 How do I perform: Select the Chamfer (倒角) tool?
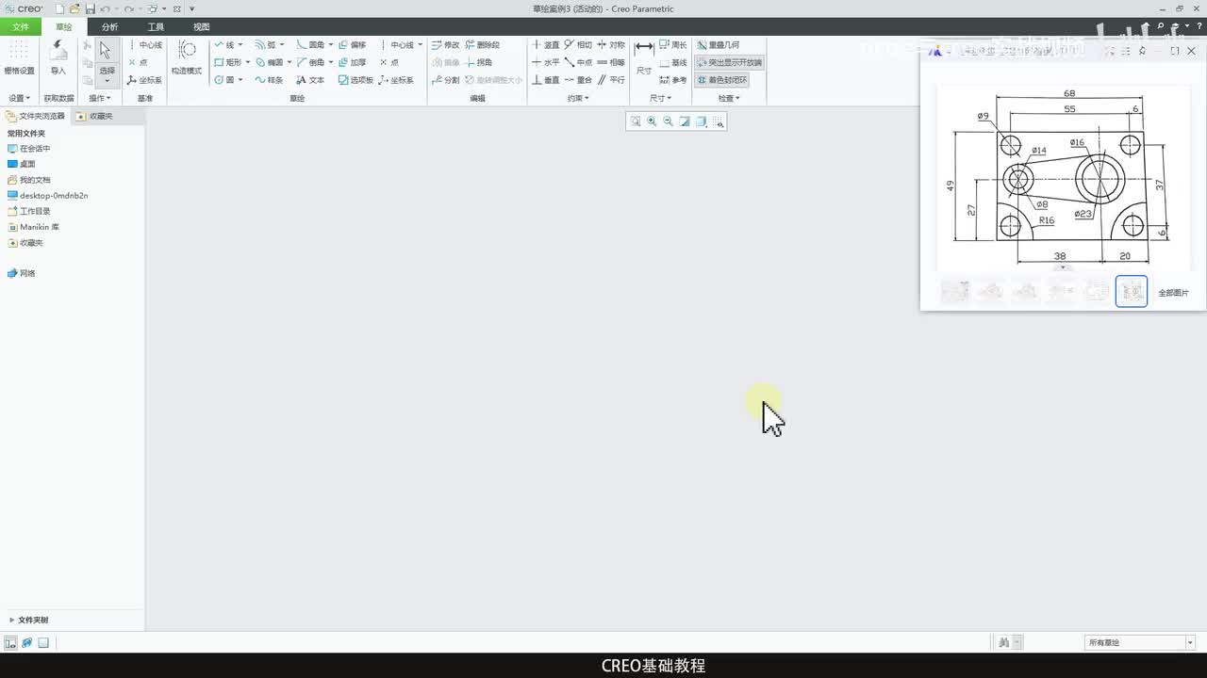(310, 62)
